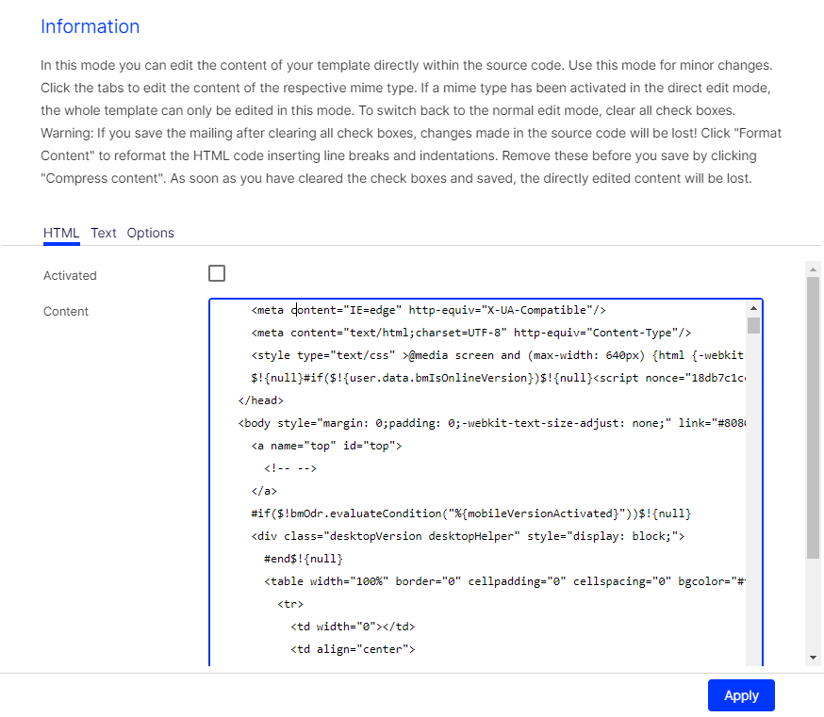Click the Content editor scroll-down arrow
Image resolution: width=824 pixels, height=717 pixels.
pos(753,657)
